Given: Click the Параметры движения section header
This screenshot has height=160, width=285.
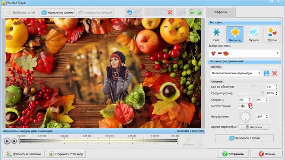Looking at the screenshot, I should pos(244,61).
